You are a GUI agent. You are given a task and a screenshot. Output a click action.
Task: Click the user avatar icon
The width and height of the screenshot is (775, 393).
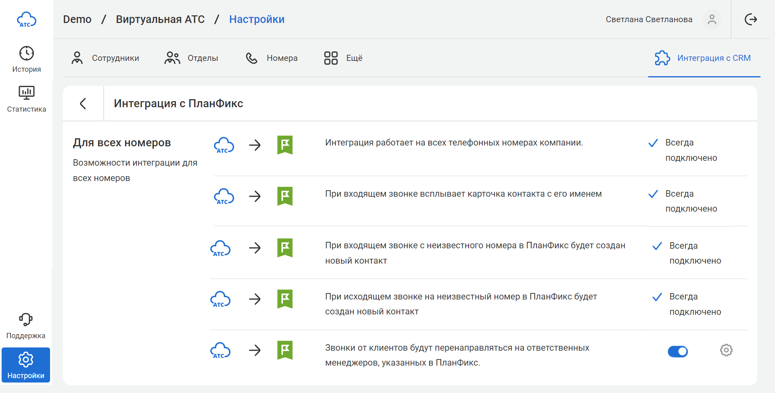pyautogui.click(x=712, y=19)
